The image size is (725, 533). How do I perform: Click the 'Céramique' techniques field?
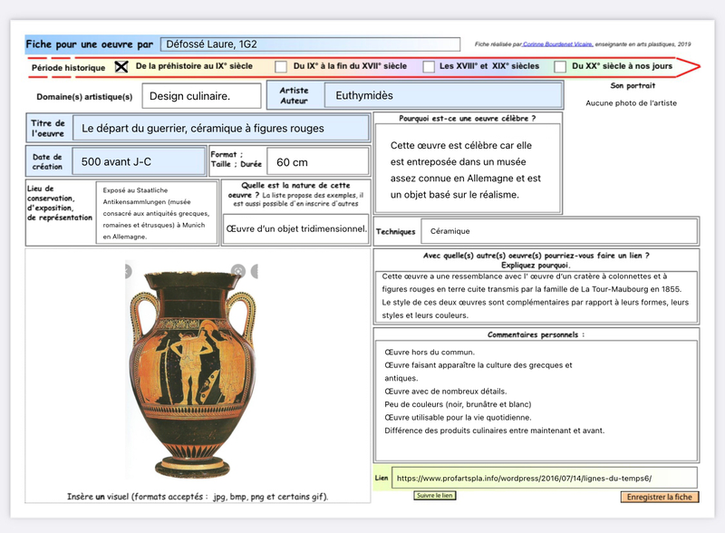tap(558, 231)
